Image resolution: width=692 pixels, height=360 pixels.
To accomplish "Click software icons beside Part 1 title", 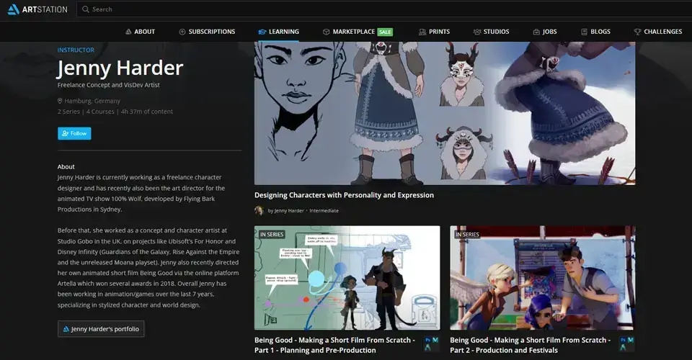I will pos(431,344).
